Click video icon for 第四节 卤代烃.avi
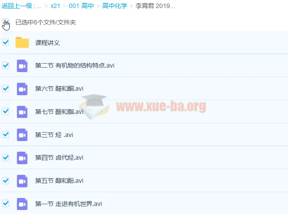The width and height of the screenshot is (288, 214). pyautogui.click(x=22, y=158)
